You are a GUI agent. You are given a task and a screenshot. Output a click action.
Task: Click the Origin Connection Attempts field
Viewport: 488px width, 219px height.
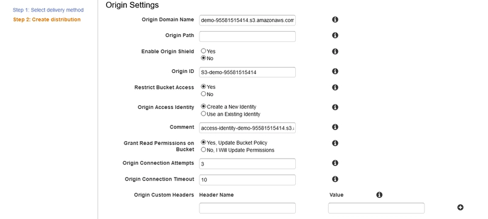[247, 164]
